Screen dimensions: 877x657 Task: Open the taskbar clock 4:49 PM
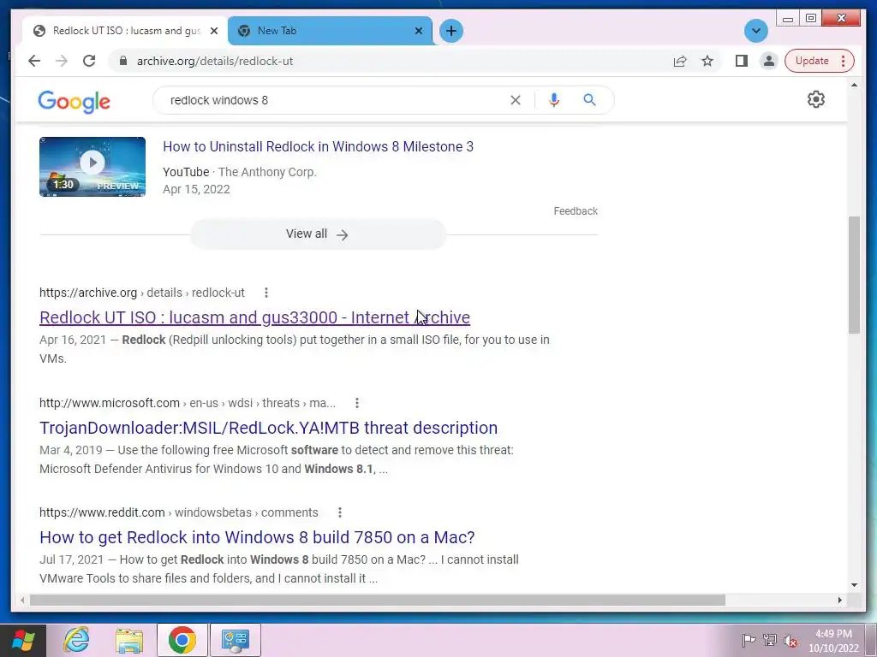(833, 641)
